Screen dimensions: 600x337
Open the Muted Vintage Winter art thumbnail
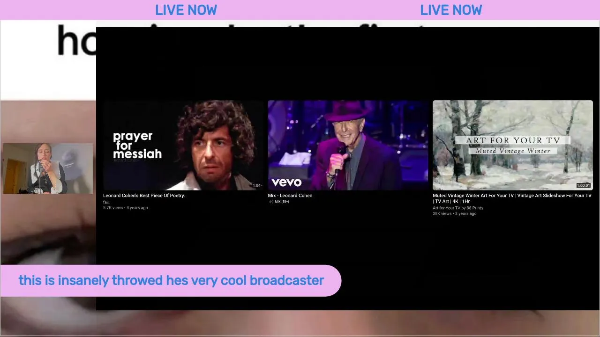point(513,145)
